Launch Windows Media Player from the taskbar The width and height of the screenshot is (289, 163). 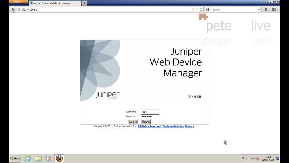(48, 159)
